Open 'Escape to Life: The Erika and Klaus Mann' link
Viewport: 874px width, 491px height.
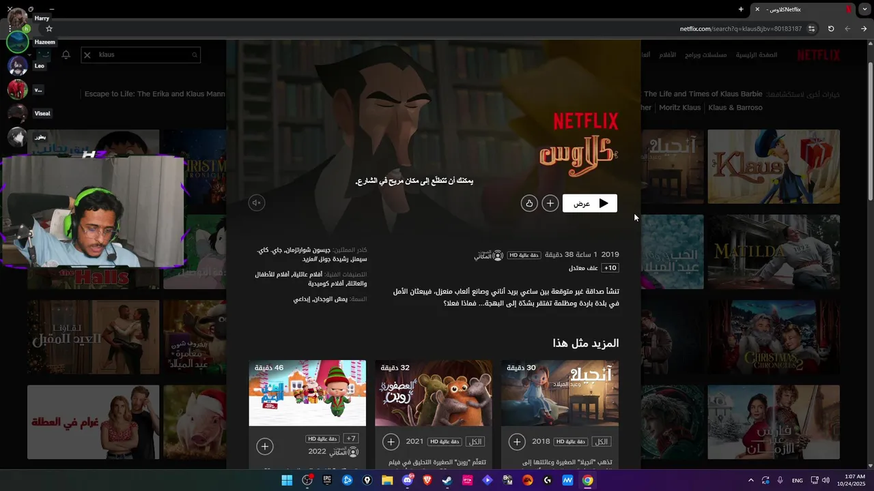pyautogui.click(x=155, y=94)
